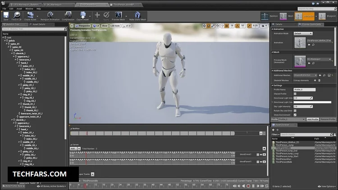Open the Asset menu
Viewport: 338px width, 190px height.
coord(19,9)
